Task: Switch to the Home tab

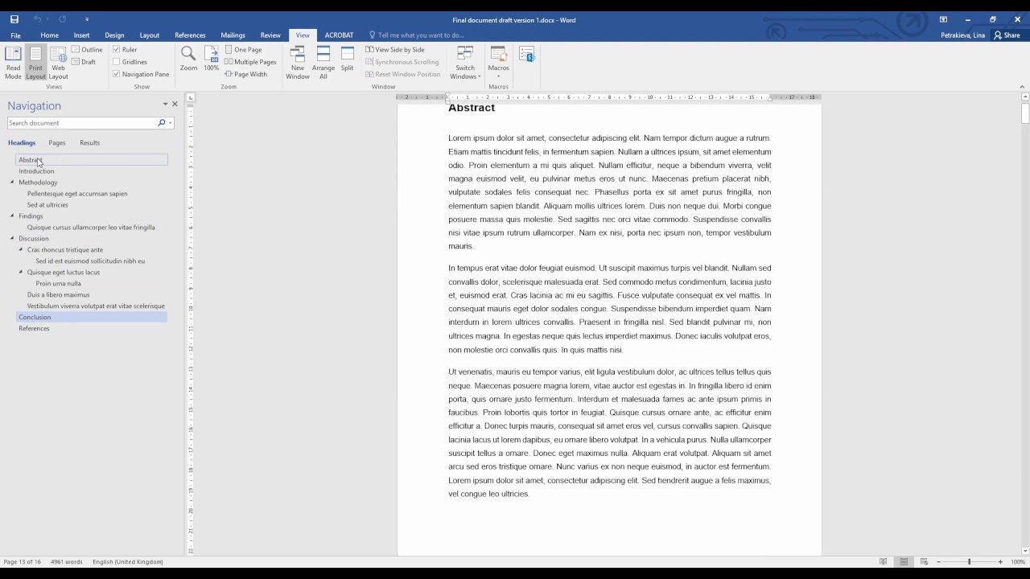Action: (49, 35)
